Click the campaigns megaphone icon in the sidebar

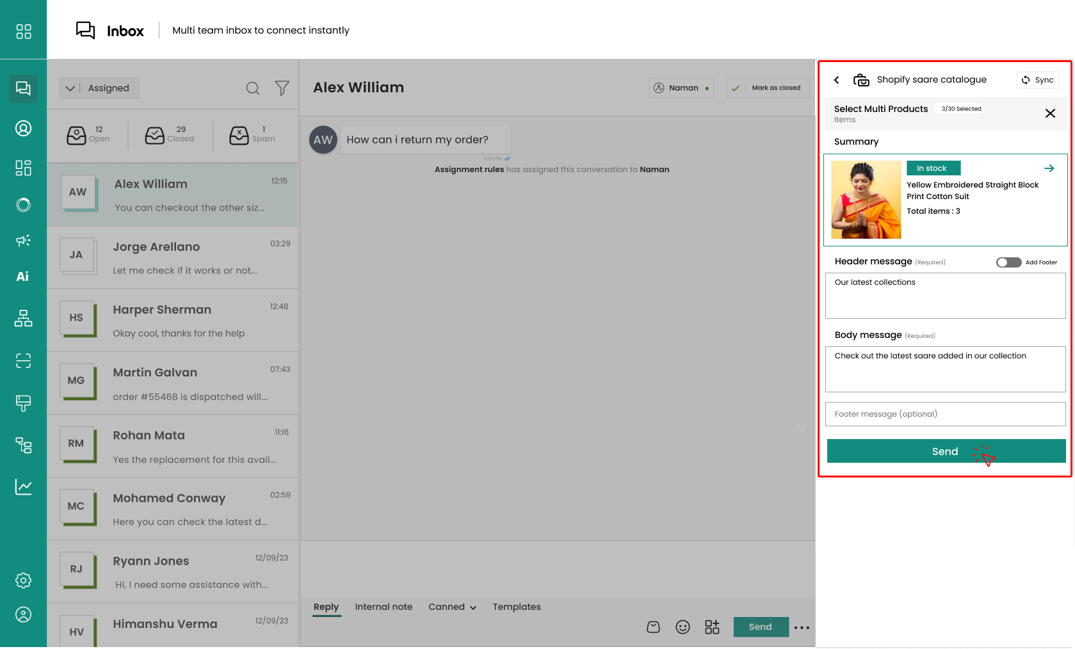coord(23,241)
